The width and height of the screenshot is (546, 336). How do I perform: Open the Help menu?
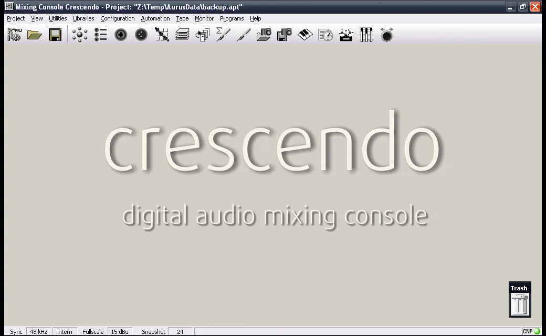255,18
